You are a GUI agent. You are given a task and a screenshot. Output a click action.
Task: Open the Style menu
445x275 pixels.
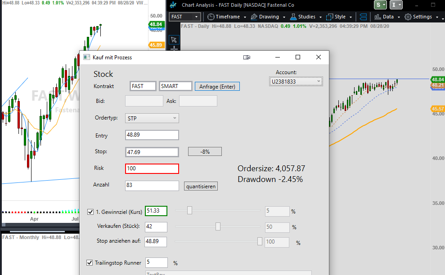339,17
